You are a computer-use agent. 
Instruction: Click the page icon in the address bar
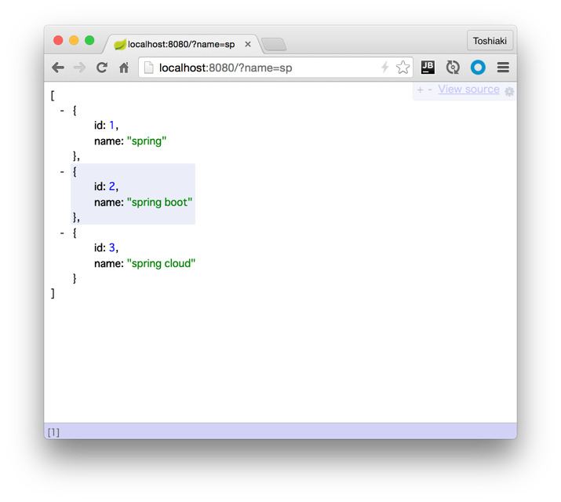pos(149,68)
